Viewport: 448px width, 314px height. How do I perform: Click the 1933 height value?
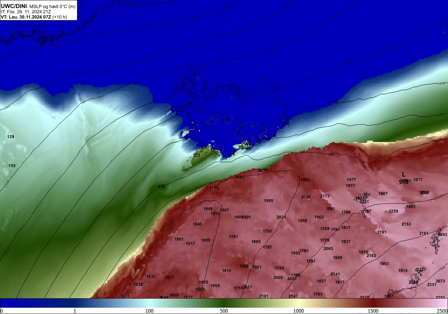point(138,285)
